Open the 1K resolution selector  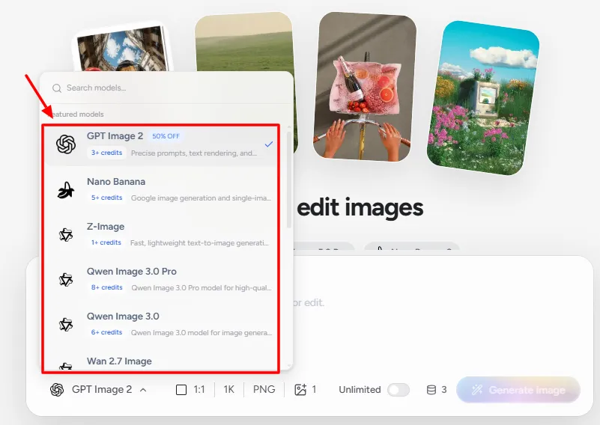click(x=228, y=389)
